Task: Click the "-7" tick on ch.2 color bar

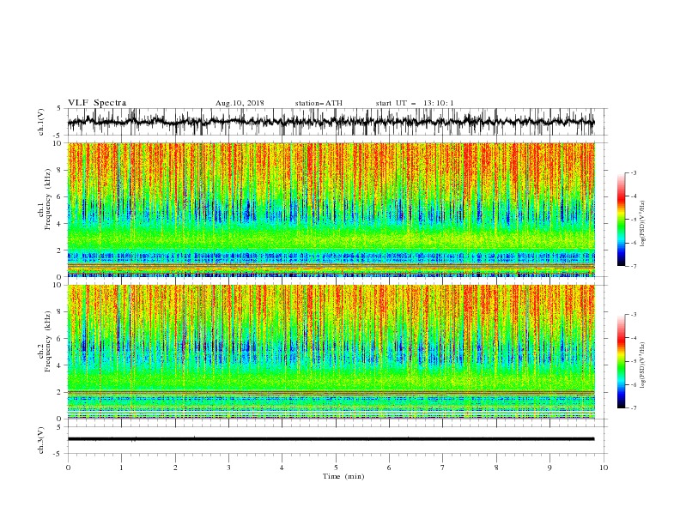Action: [x=633, y=407]
